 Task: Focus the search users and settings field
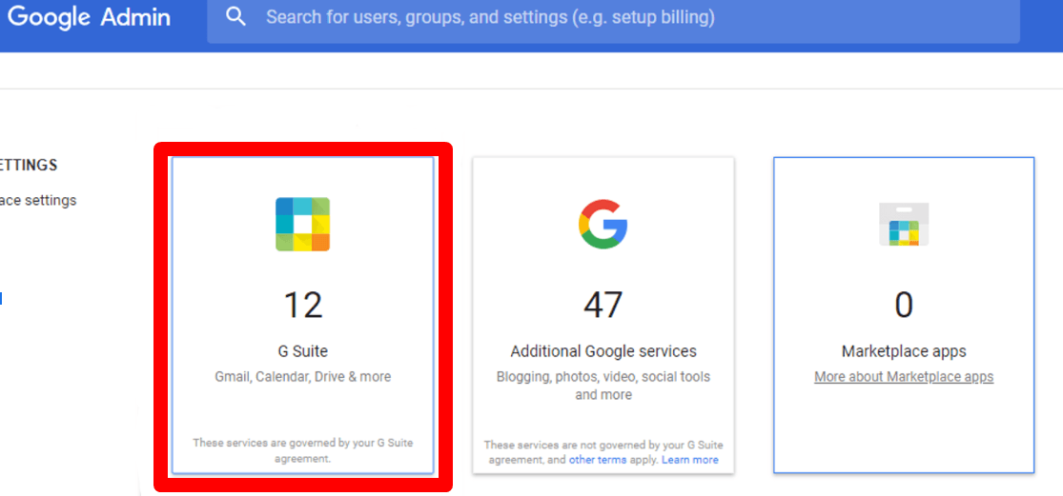click(x=613, y=20)
